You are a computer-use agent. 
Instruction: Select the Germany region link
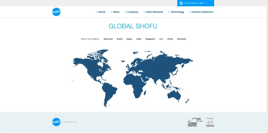(182, 39)
